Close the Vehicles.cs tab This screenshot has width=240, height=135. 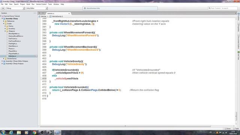[x=69, y=13]
